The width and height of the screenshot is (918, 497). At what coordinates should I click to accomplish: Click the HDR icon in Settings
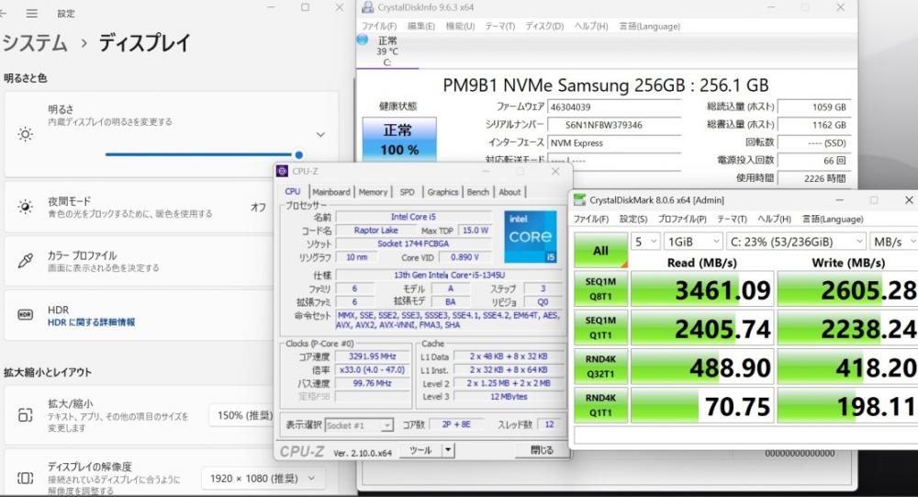(x=25, y=315)
